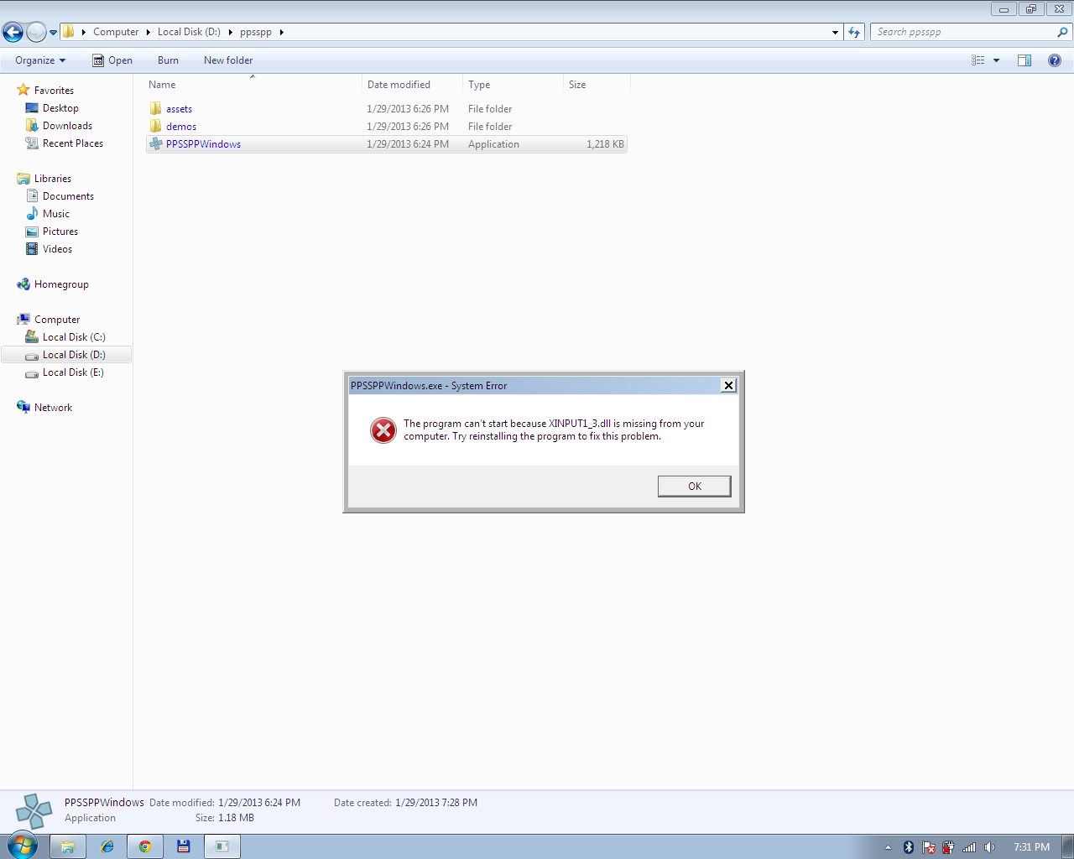Click the refresh button beside address bar
This screenshot has height=859, width=1074.
[x=854, y=33]
